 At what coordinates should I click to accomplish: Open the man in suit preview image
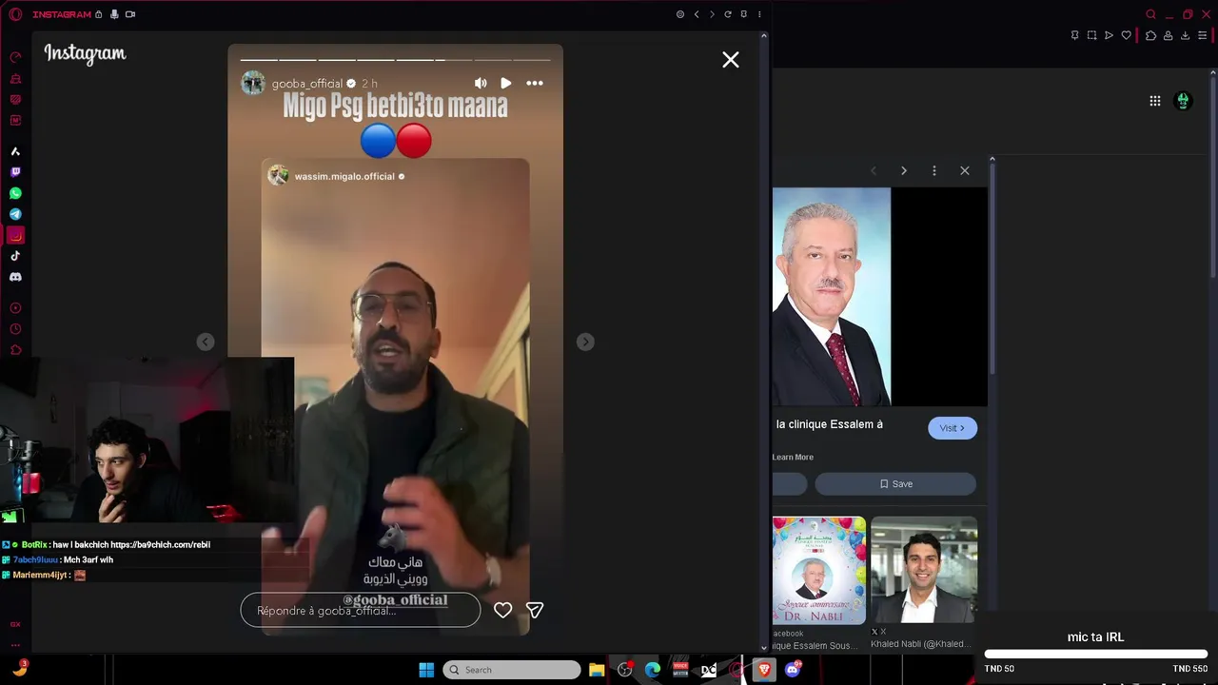(x=832, y=297)
